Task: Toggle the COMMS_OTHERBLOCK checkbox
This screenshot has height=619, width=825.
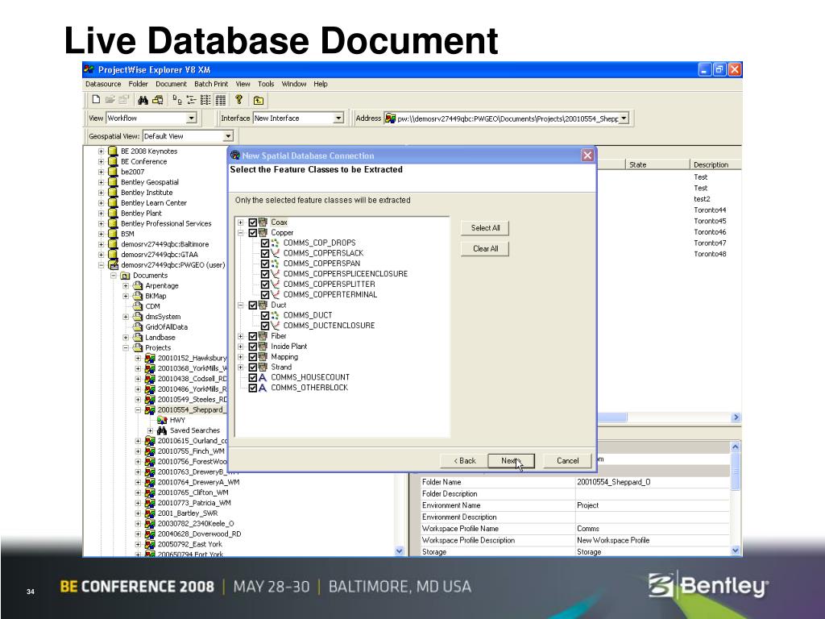Action: coord(252,388)
